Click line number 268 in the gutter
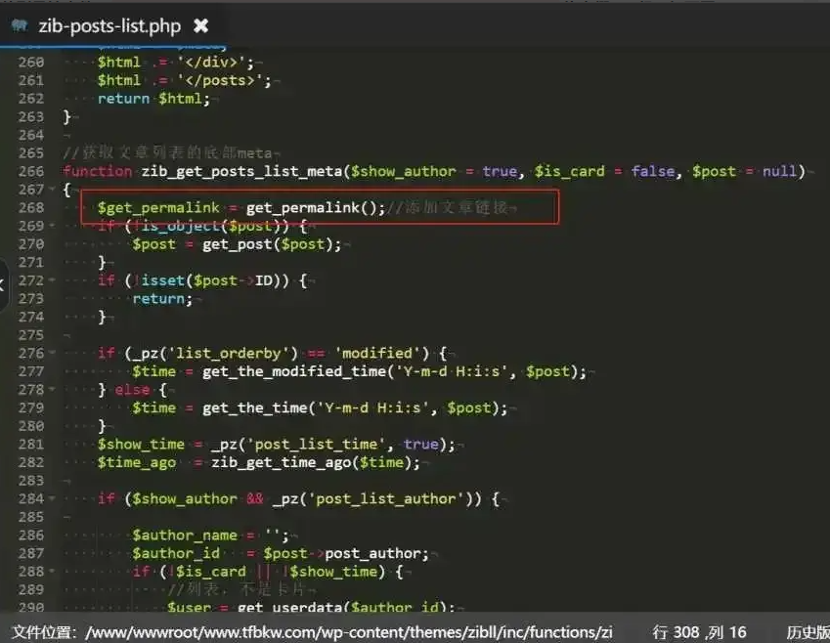 (31, 207)
